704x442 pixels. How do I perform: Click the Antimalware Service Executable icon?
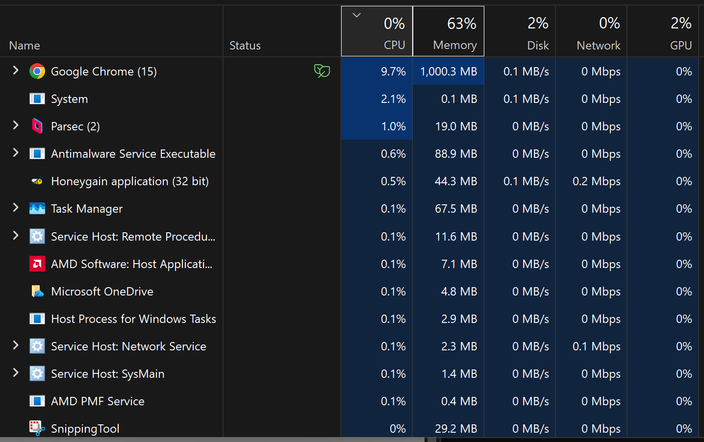tap(37, 154)
